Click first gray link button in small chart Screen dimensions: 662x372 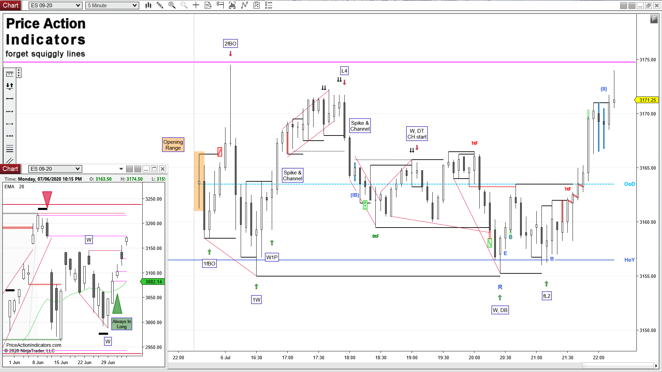pyautogui.click(x=129, y=169)
